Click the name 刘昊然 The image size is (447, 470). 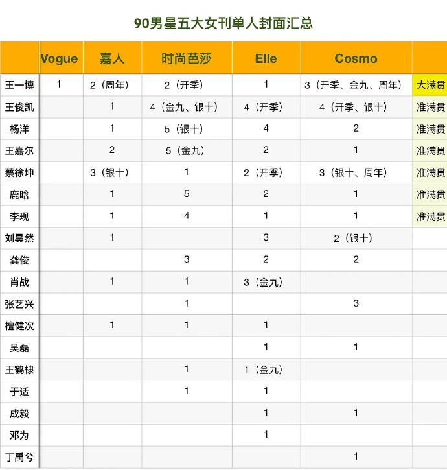pos(19,239)
